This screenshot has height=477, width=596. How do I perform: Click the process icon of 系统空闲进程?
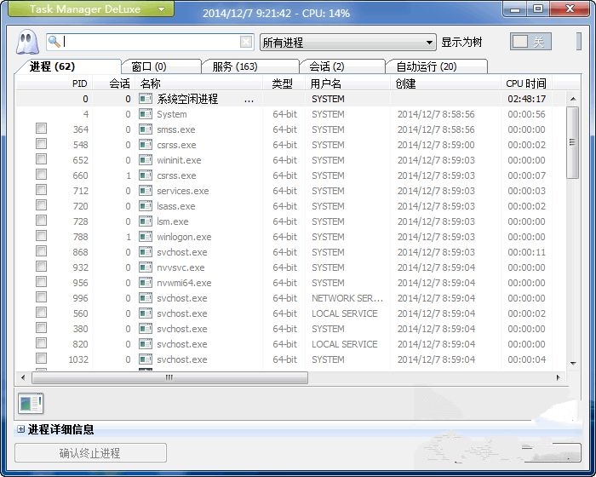coord(146,99)
